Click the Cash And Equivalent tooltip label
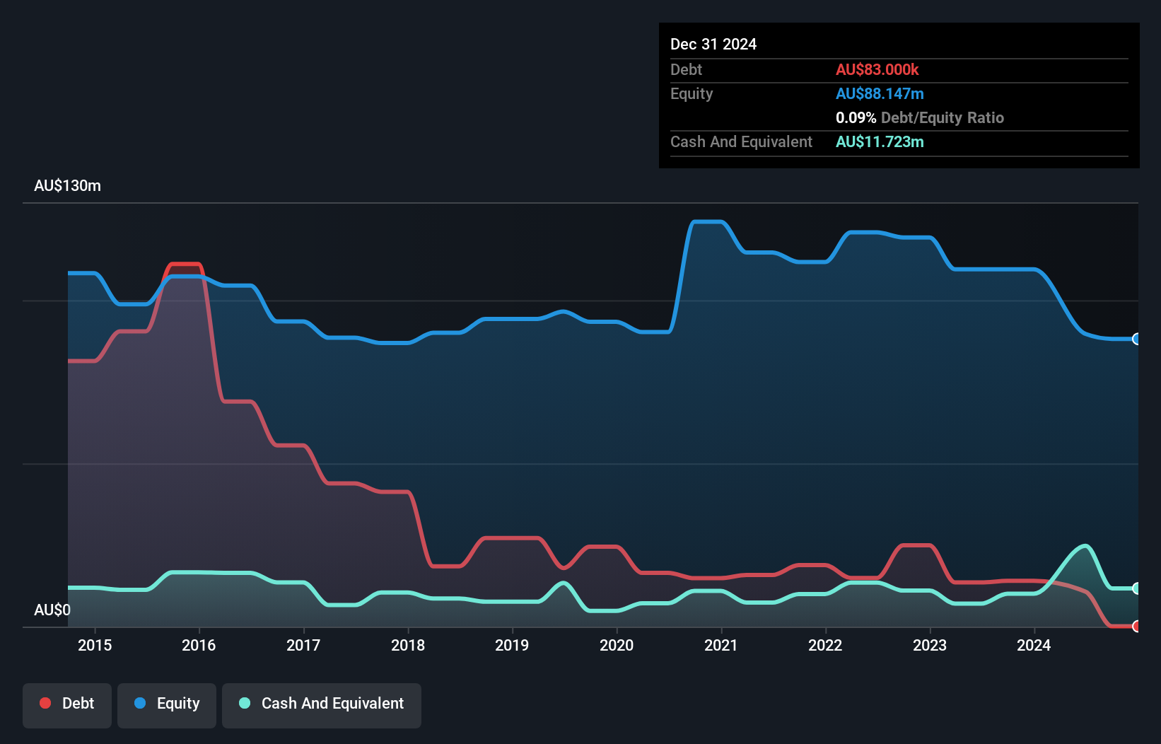The image size is (1161, 744). (741, 141)
